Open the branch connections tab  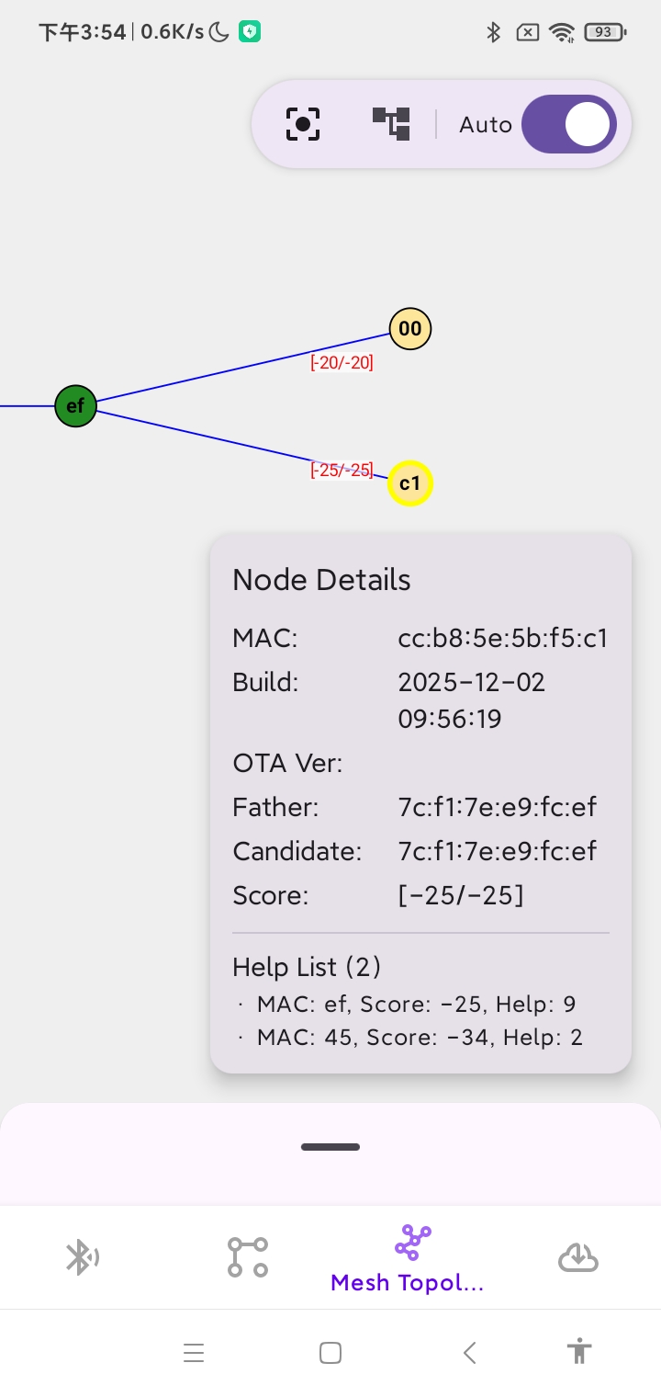coord(248,1257)
